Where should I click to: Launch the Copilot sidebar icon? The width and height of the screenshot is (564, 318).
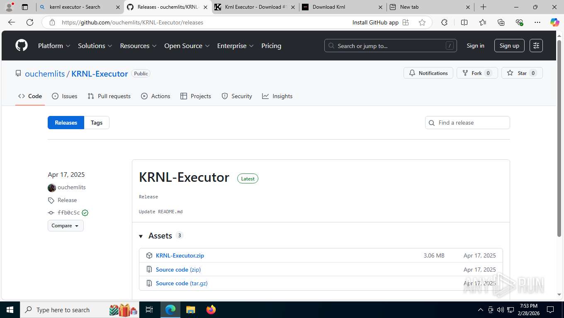[x=555, y=22]
